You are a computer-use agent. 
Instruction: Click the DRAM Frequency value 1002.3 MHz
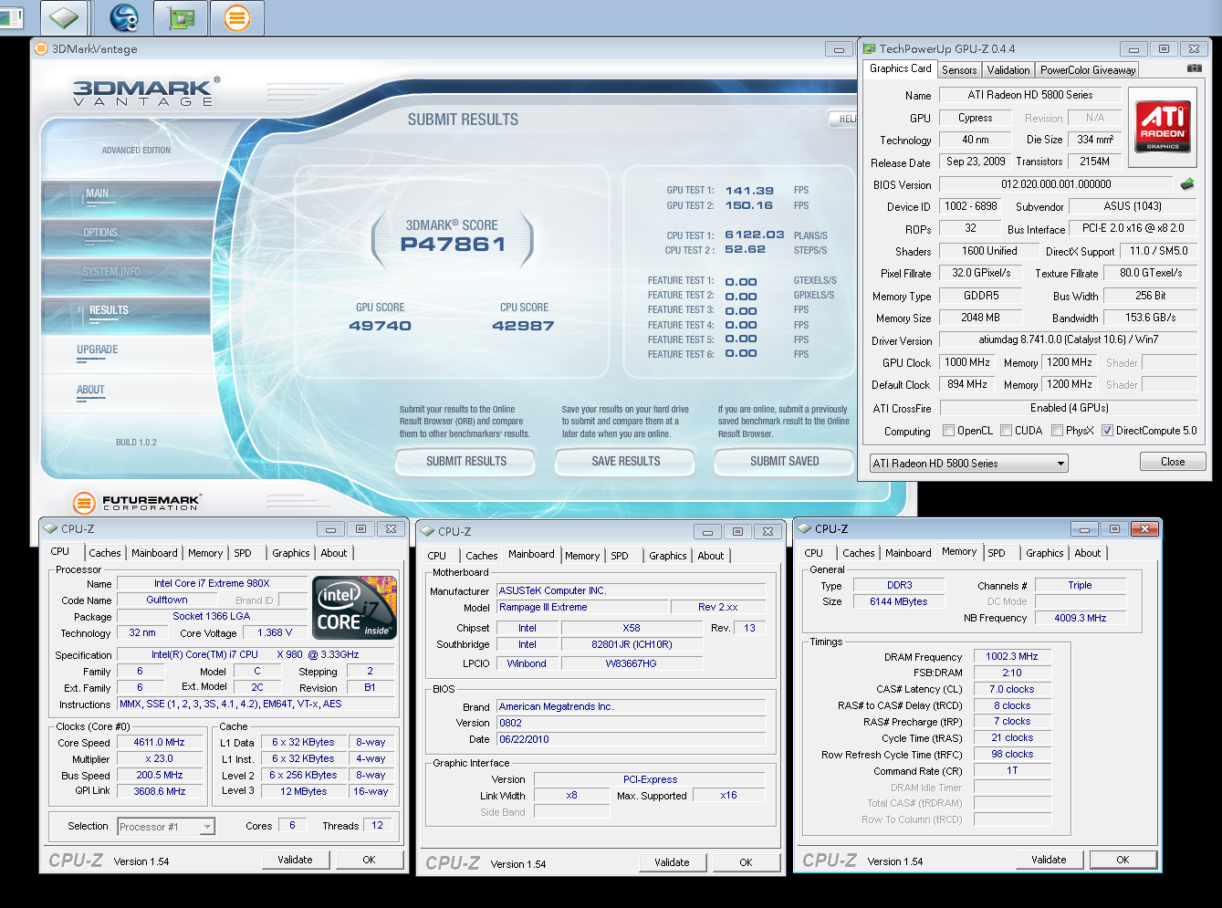pyautogui.click(x=1011, y=657)
